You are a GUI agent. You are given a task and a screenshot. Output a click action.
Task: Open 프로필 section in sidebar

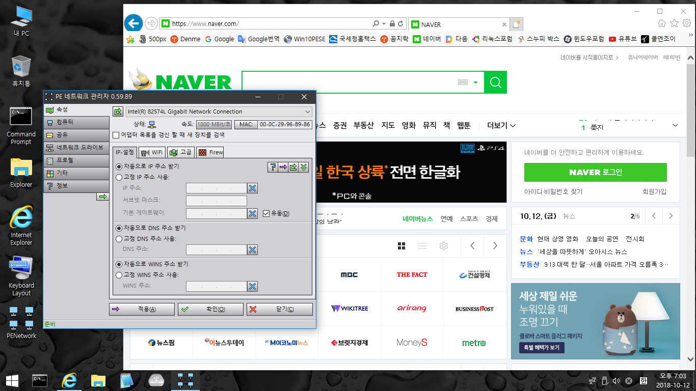pos(76,160)
